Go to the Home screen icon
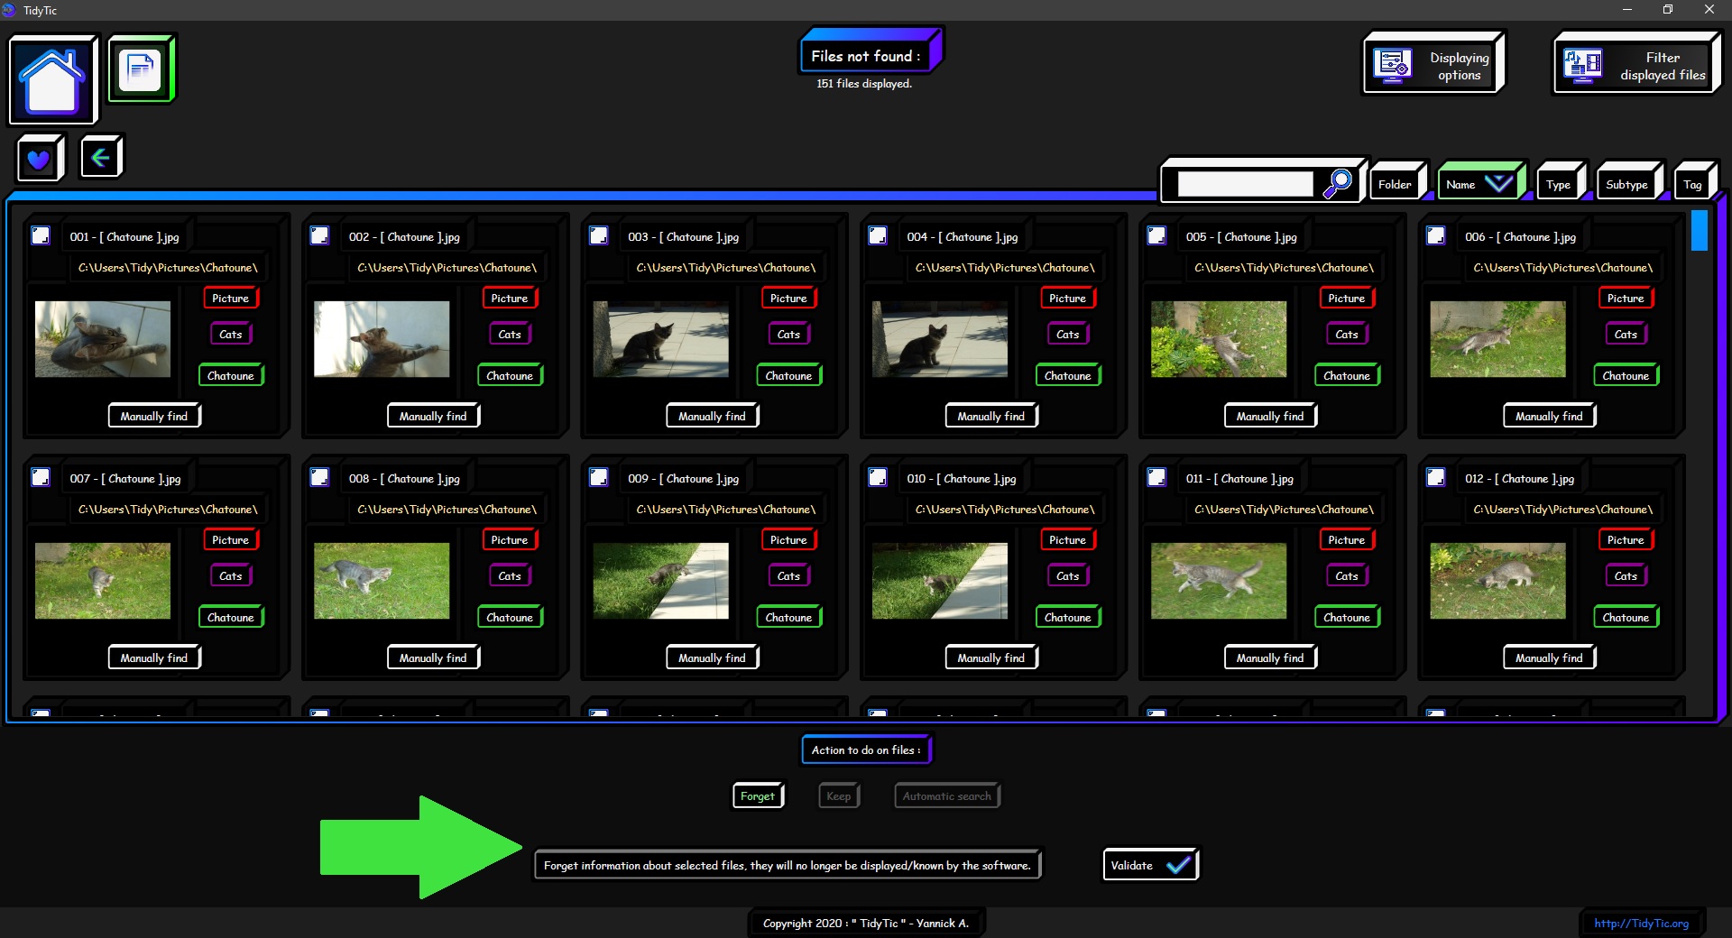Image resolution: width=1732 pixels, height=938 pixels. click(52, 80)
